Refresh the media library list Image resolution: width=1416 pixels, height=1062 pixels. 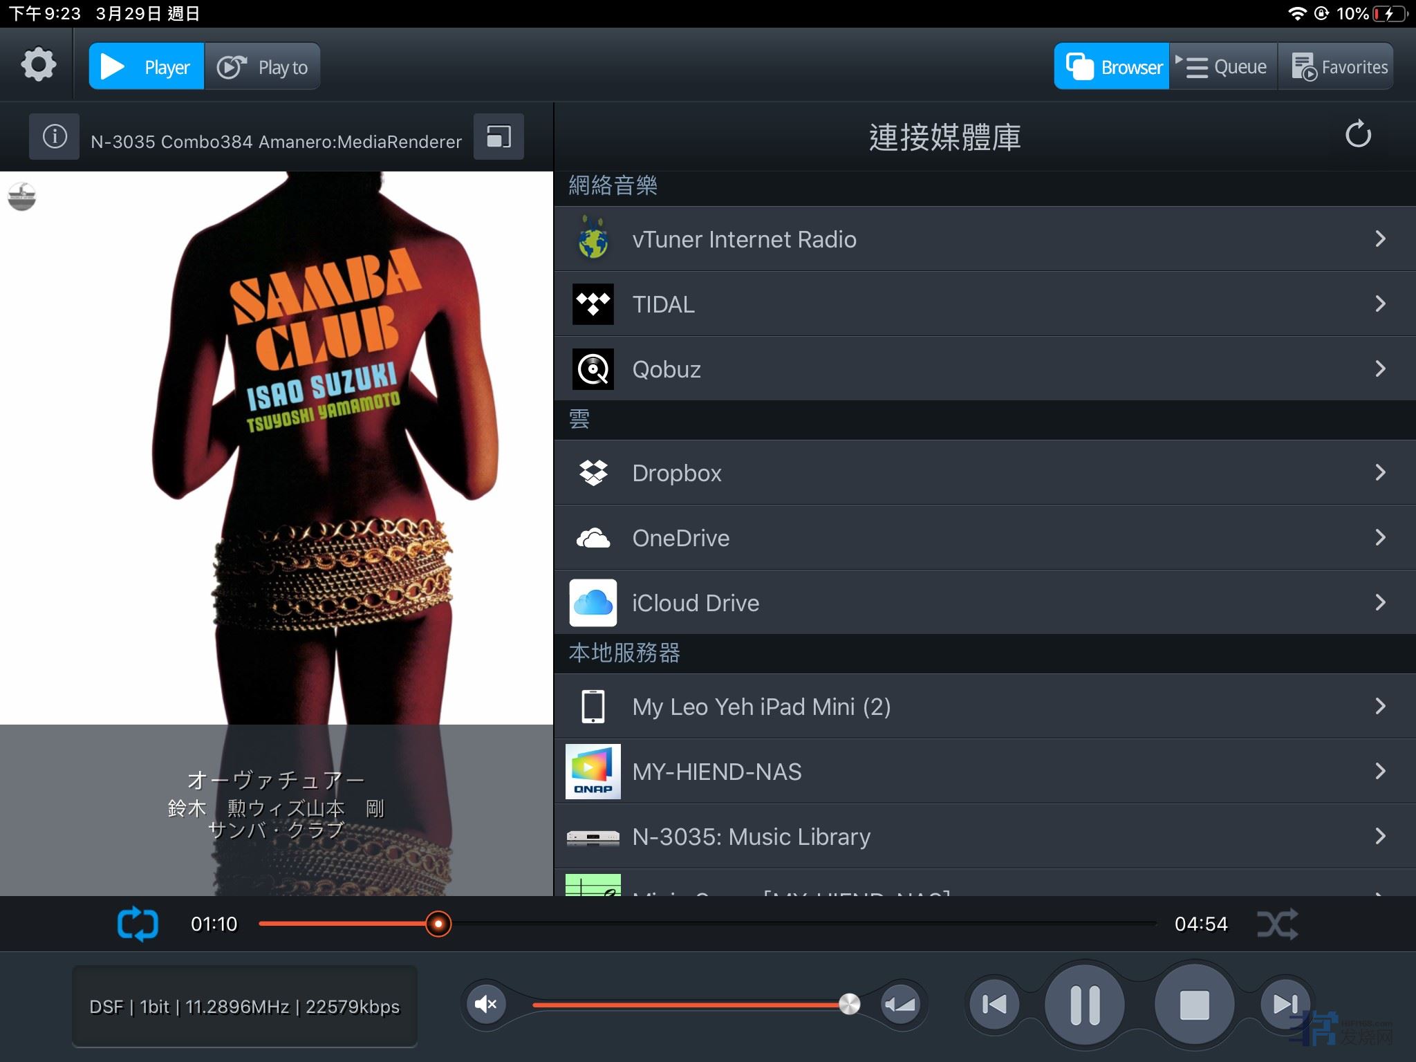click(x=1358, y=135)
